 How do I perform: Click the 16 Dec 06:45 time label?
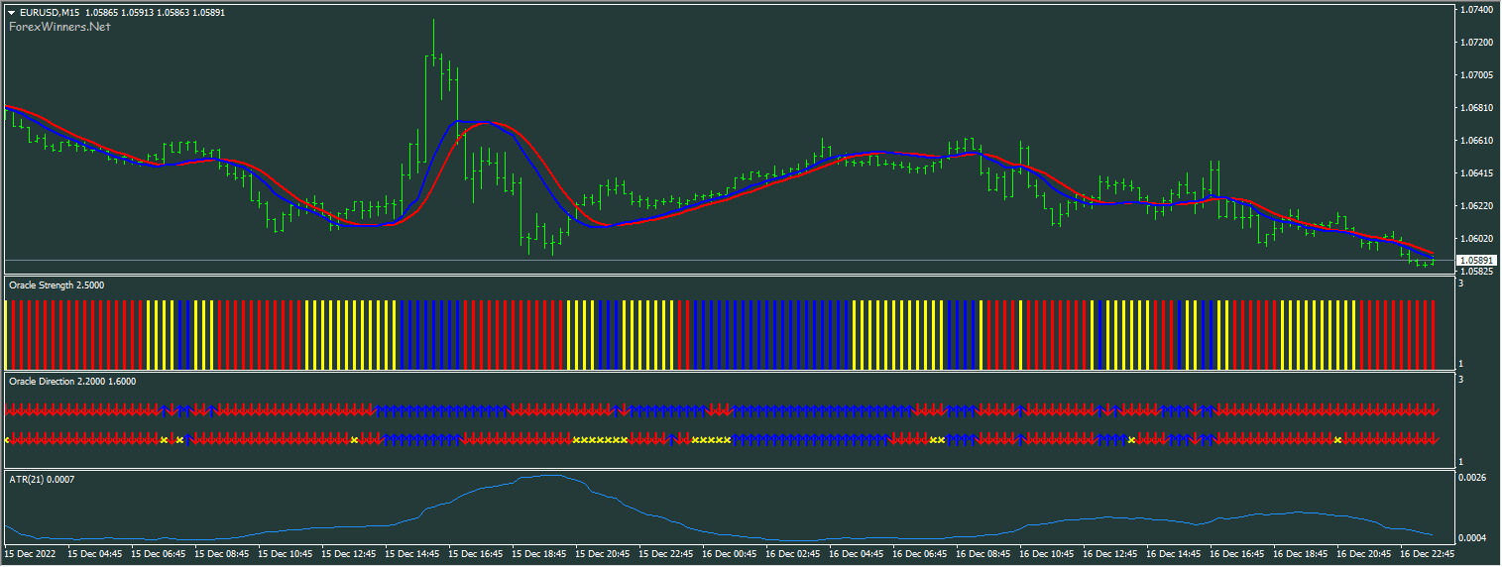click(921, 553)
